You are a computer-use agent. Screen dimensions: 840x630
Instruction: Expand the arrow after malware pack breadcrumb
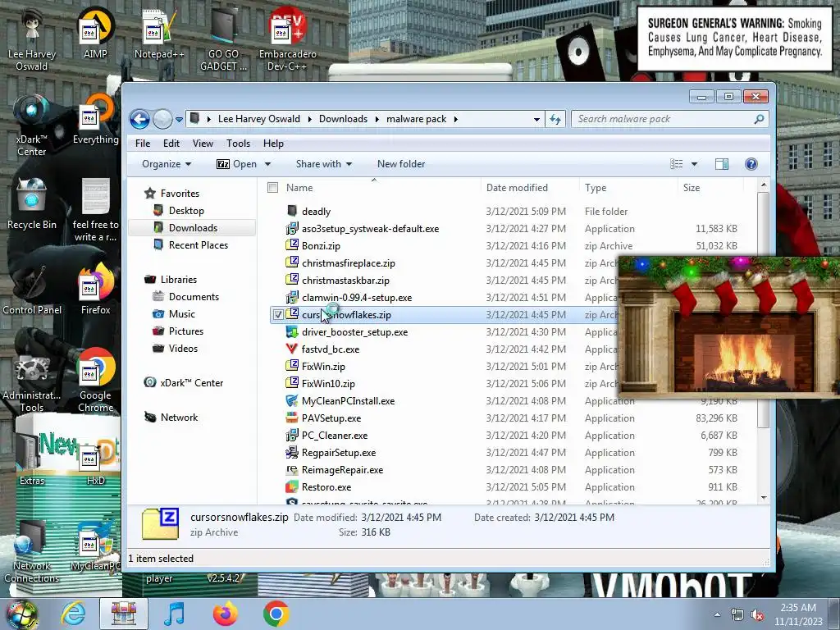click(x=456, y=119)
